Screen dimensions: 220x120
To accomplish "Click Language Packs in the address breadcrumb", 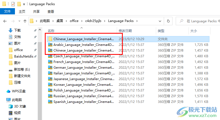I will pos(121,21).
